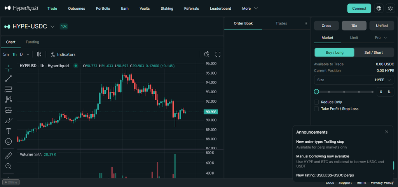Screen dimensions: 398x187
Task: Enable Take Profit / Stop Loss checkbox
Action: point(316,108)
